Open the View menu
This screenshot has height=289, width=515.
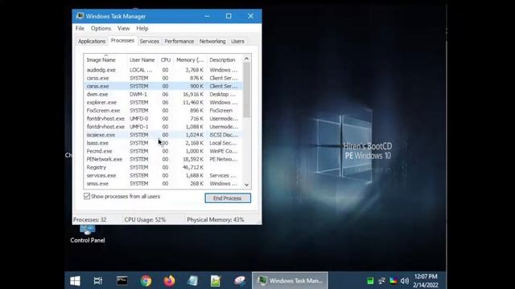(x=123, y=29)
